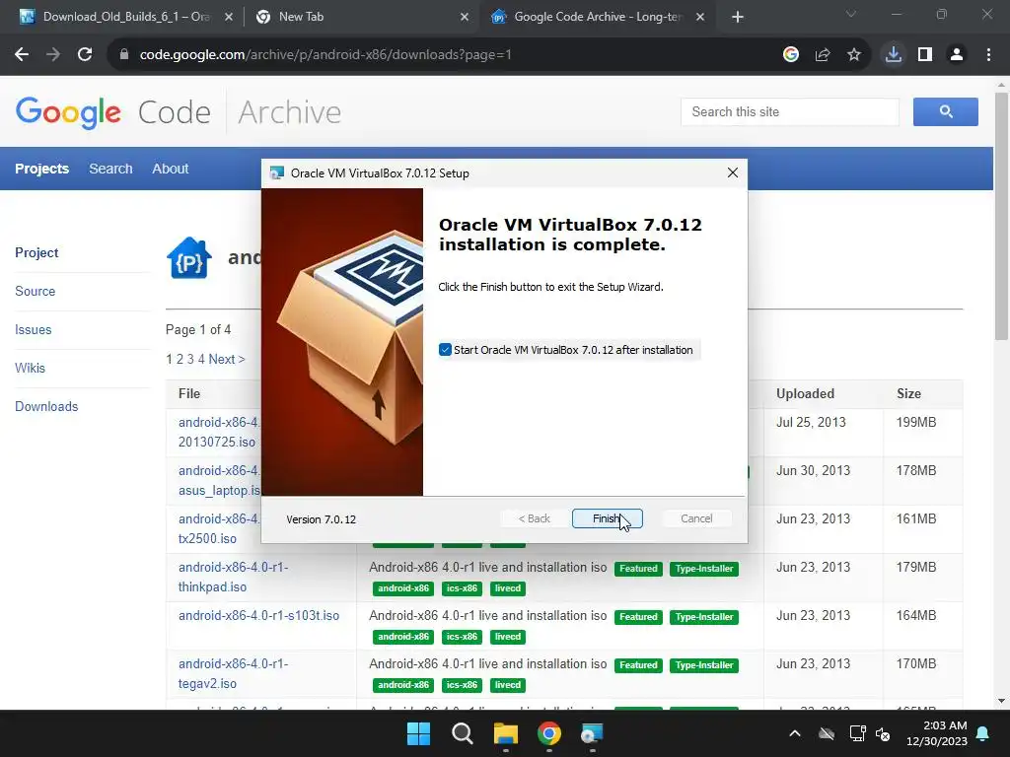The height and width of the screenshot is (757, 1010).
Task: Click Chrome icon in taskbar
Action: tap(548, 733)
